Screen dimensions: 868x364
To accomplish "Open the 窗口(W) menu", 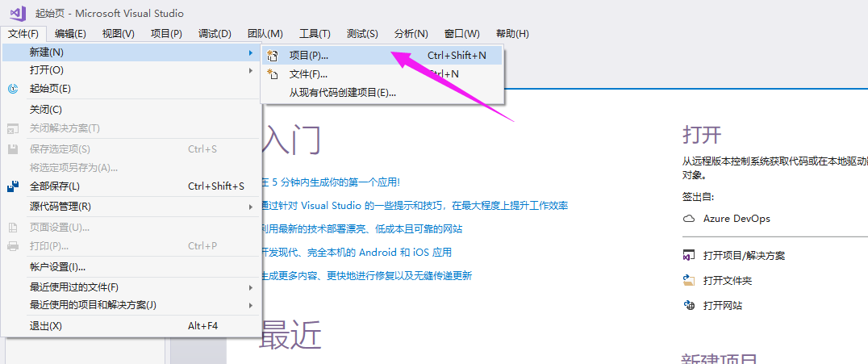I will pyautogui.click(x=461, y=34).
